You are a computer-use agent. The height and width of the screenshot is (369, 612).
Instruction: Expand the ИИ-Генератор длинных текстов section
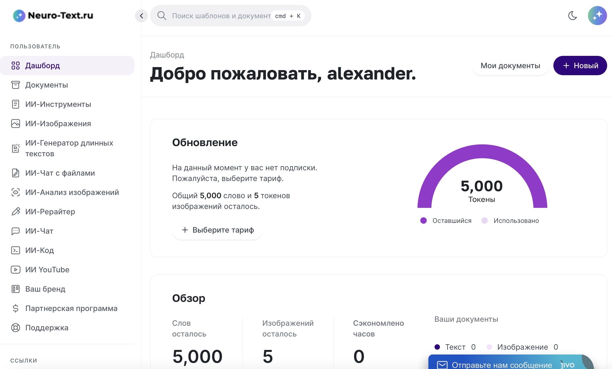point(69,148)
